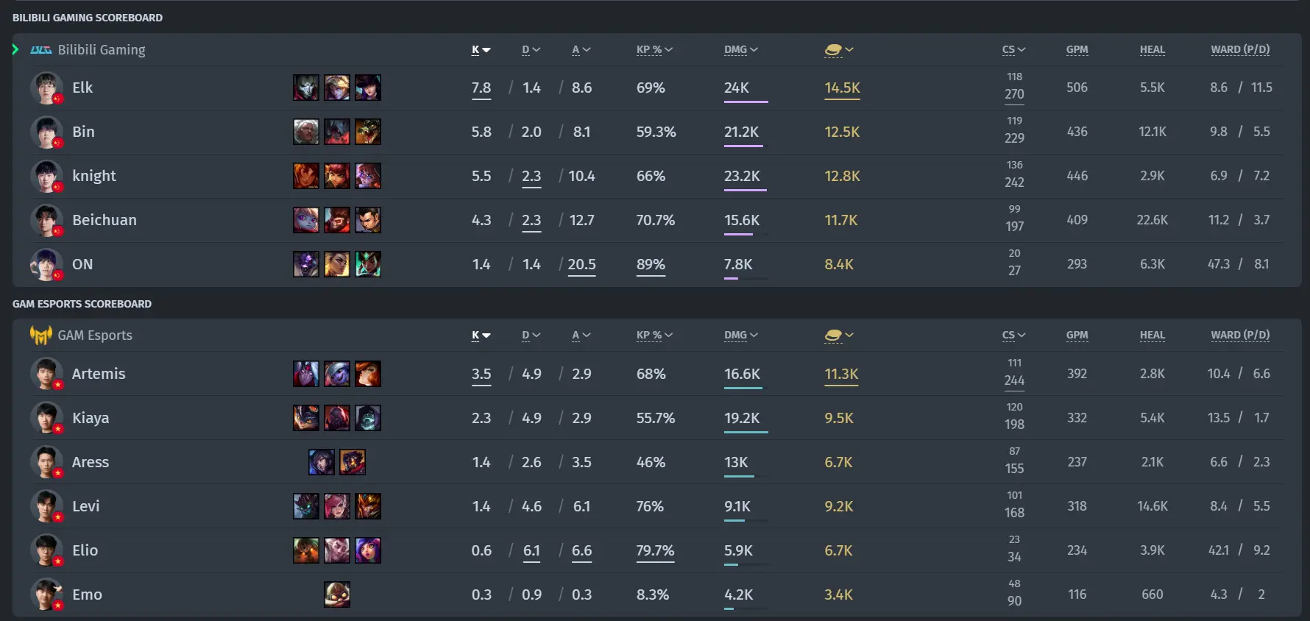This screenshot has width=1310, height=621.
Task: Open Elk's player avatar
Action: [x=46, y=88]
